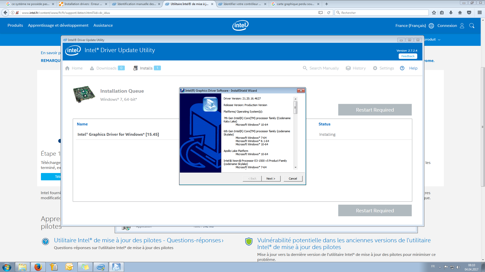Open volume control in system tray

tap(458, 267)
